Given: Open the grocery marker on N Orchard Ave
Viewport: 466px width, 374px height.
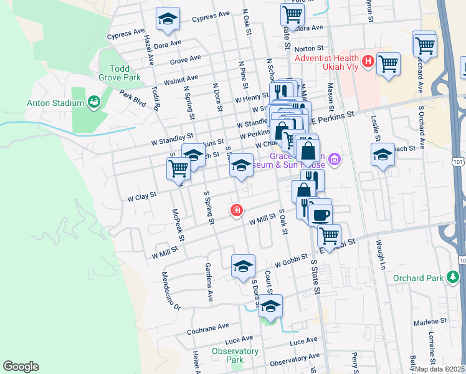Looking at the screenshot, I should pos(425,47).
